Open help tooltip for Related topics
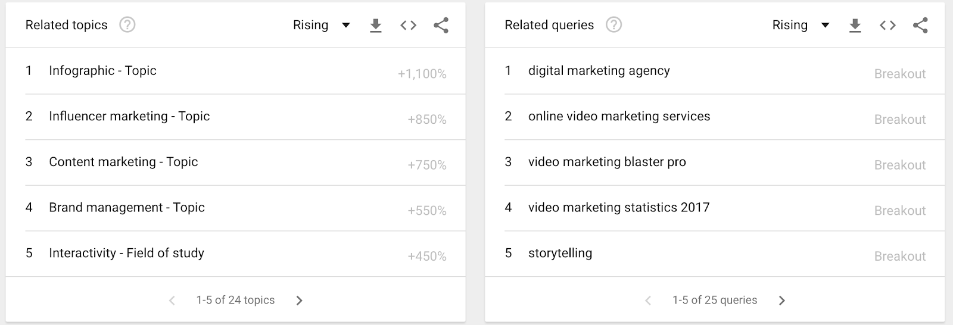953x325 pixels. click(x=127, y=25)
